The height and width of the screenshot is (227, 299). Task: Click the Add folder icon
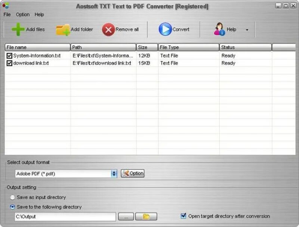click(63, 30)
